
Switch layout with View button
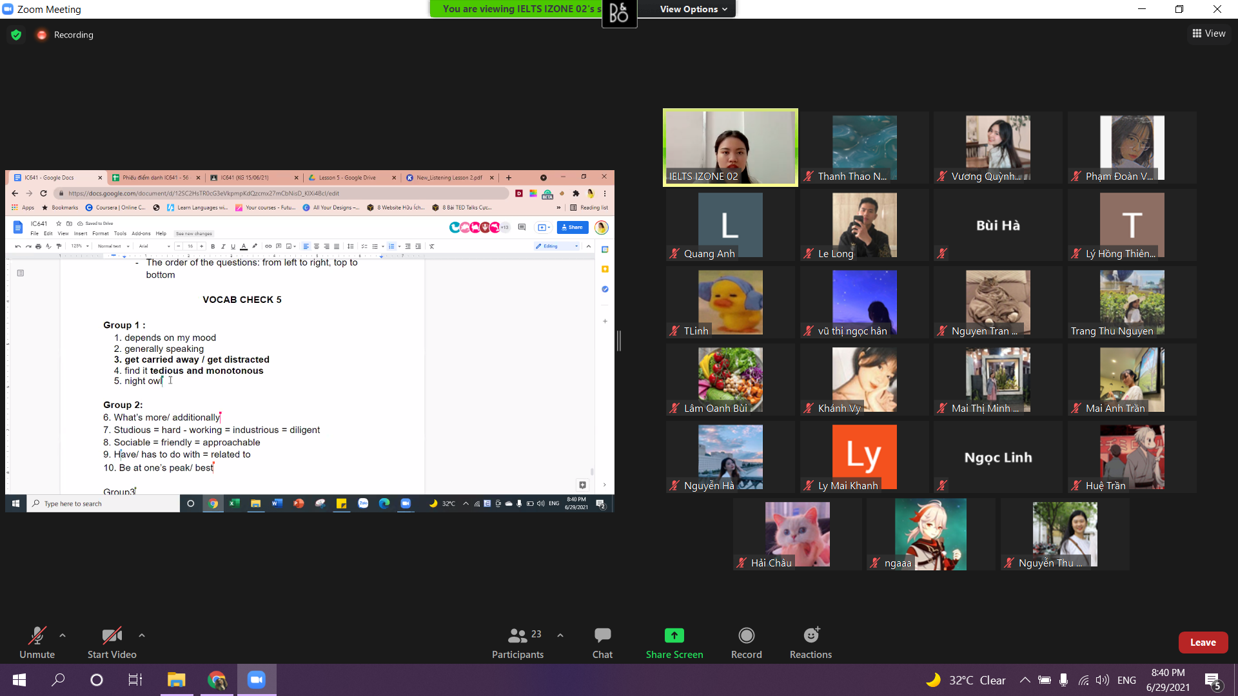1209,34
